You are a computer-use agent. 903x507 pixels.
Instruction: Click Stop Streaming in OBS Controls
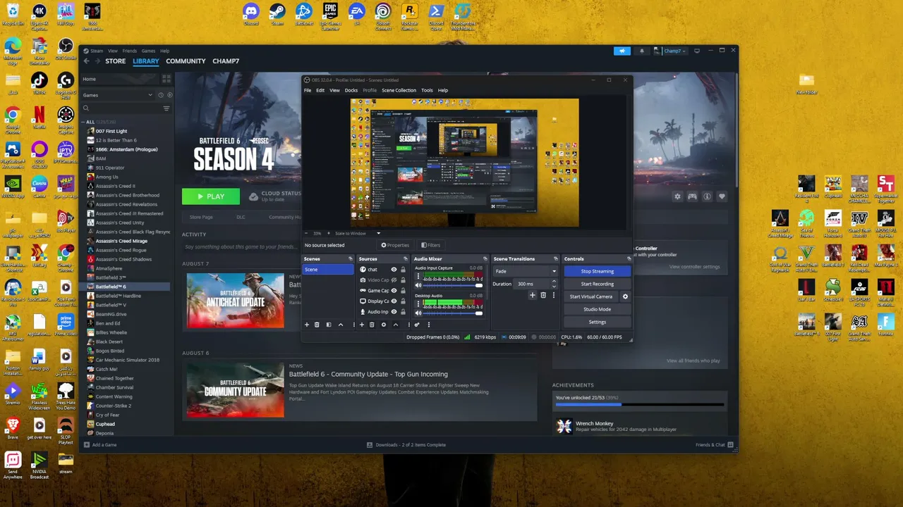point(597,271)
